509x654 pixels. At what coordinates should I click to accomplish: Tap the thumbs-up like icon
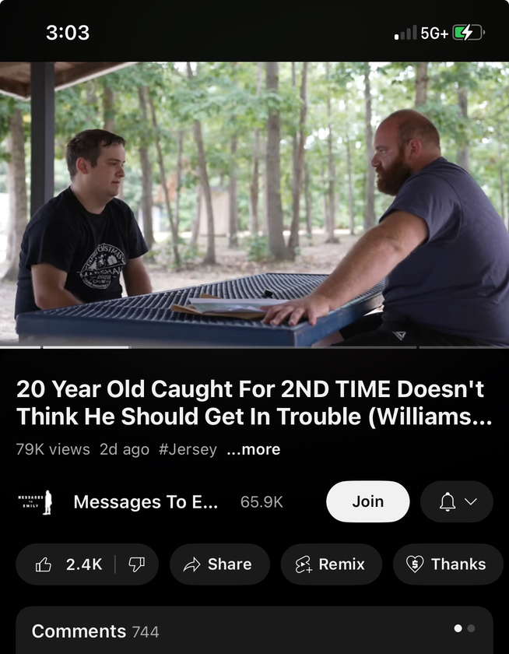point(44,564)
